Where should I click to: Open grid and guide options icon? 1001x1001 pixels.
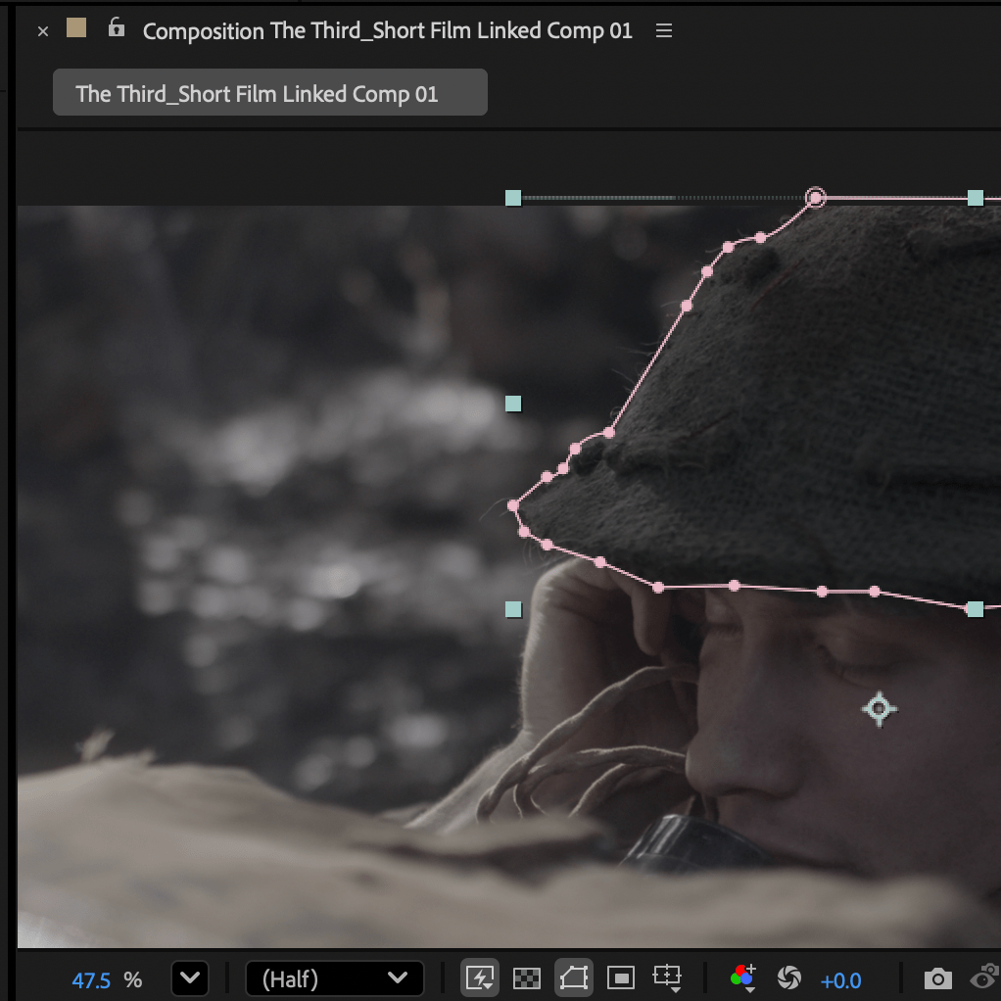click(x=668, y=977)
